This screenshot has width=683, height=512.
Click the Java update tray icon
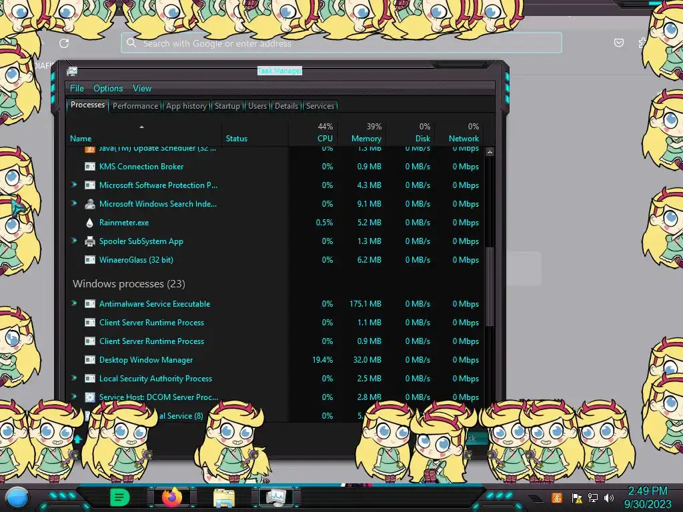(x=556, y=497)
